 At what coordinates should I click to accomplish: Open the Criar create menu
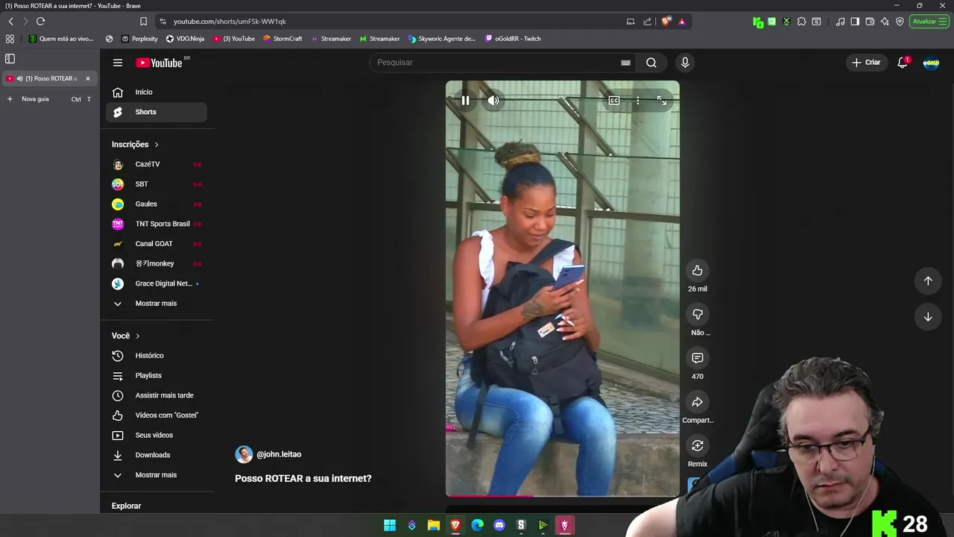point(866,63)
